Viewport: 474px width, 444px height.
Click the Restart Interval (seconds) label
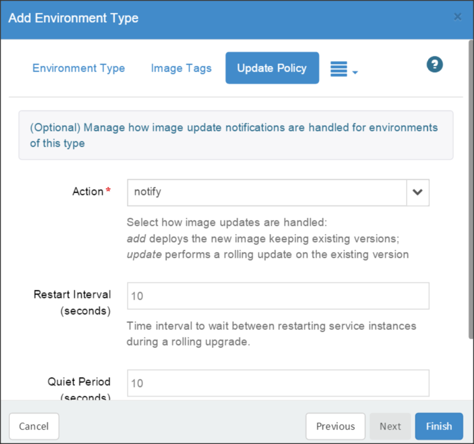[73, 302]
